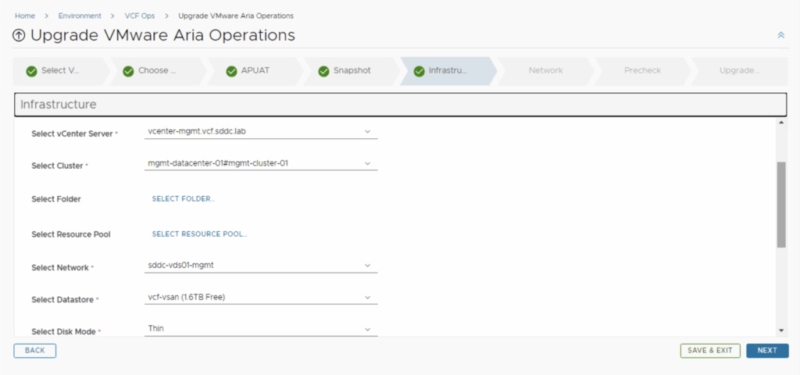Click the SELECT FOLDER link
This screenshot has width=800, height=375.
click(183, 199)
